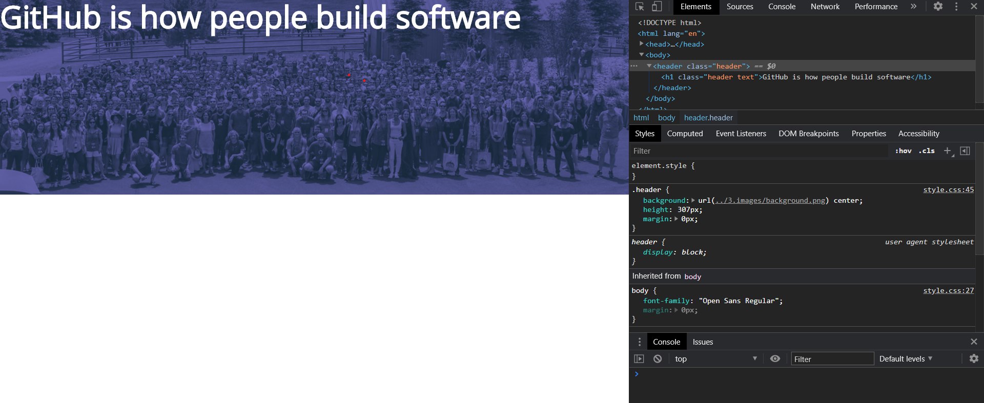Viewport: 984px width, 403px height.
Task: Click the html breadcrumb
Action: (641, 118)
